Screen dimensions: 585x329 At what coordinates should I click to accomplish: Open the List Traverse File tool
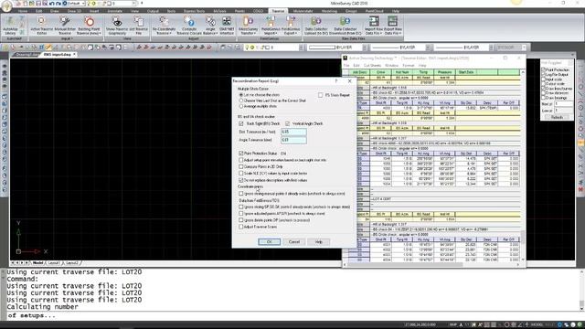point(138,26)
